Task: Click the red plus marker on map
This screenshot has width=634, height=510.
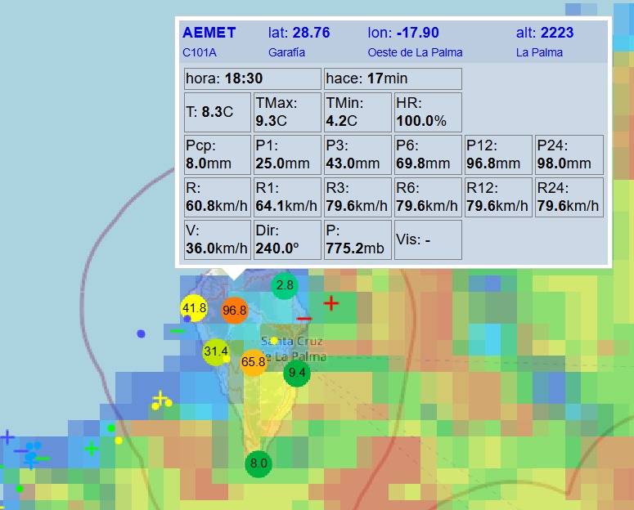Action: pyautogui.click(x=331, y=304)
